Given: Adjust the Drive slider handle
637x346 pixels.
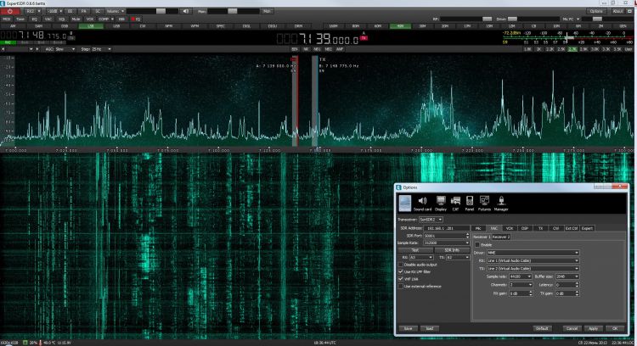Looking at the screenshot, I should (512, 19).
